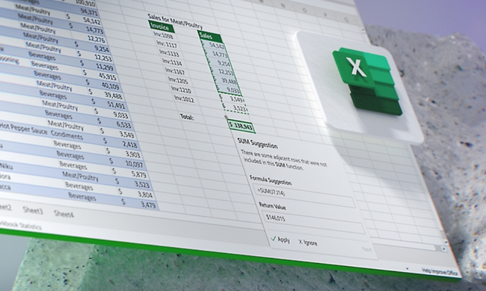The height and width of the screenshot is (291, 486).
Task: Click the Next button in suggestion panel
Action: pos(367,249)
